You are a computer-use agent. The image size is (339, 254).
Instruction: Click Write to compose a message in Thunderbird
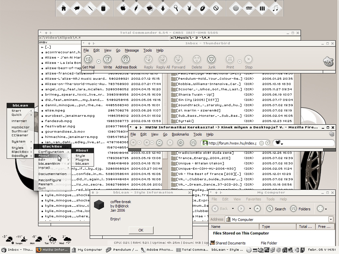(x=108, y=62)
